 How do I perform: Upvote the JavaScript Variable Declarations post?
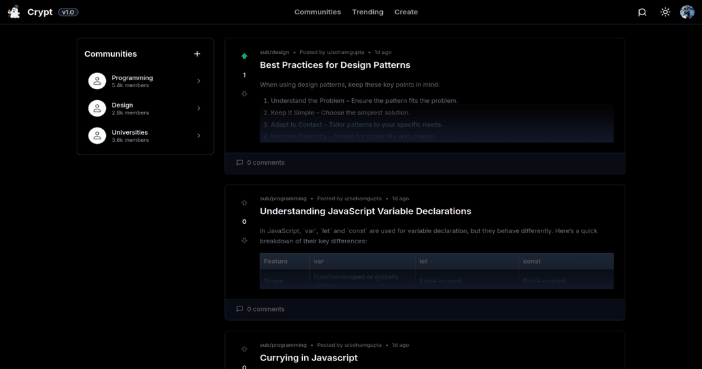(x=244, y=202)
